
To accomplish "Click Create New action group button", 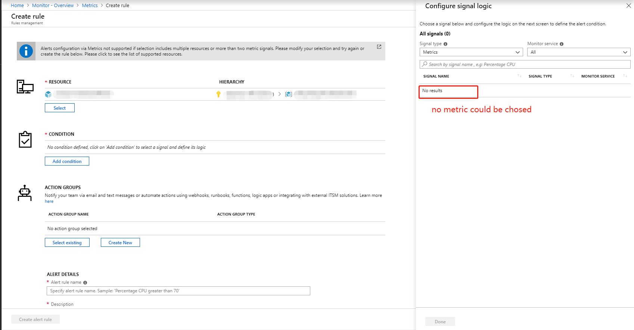I will pos(120,242).
